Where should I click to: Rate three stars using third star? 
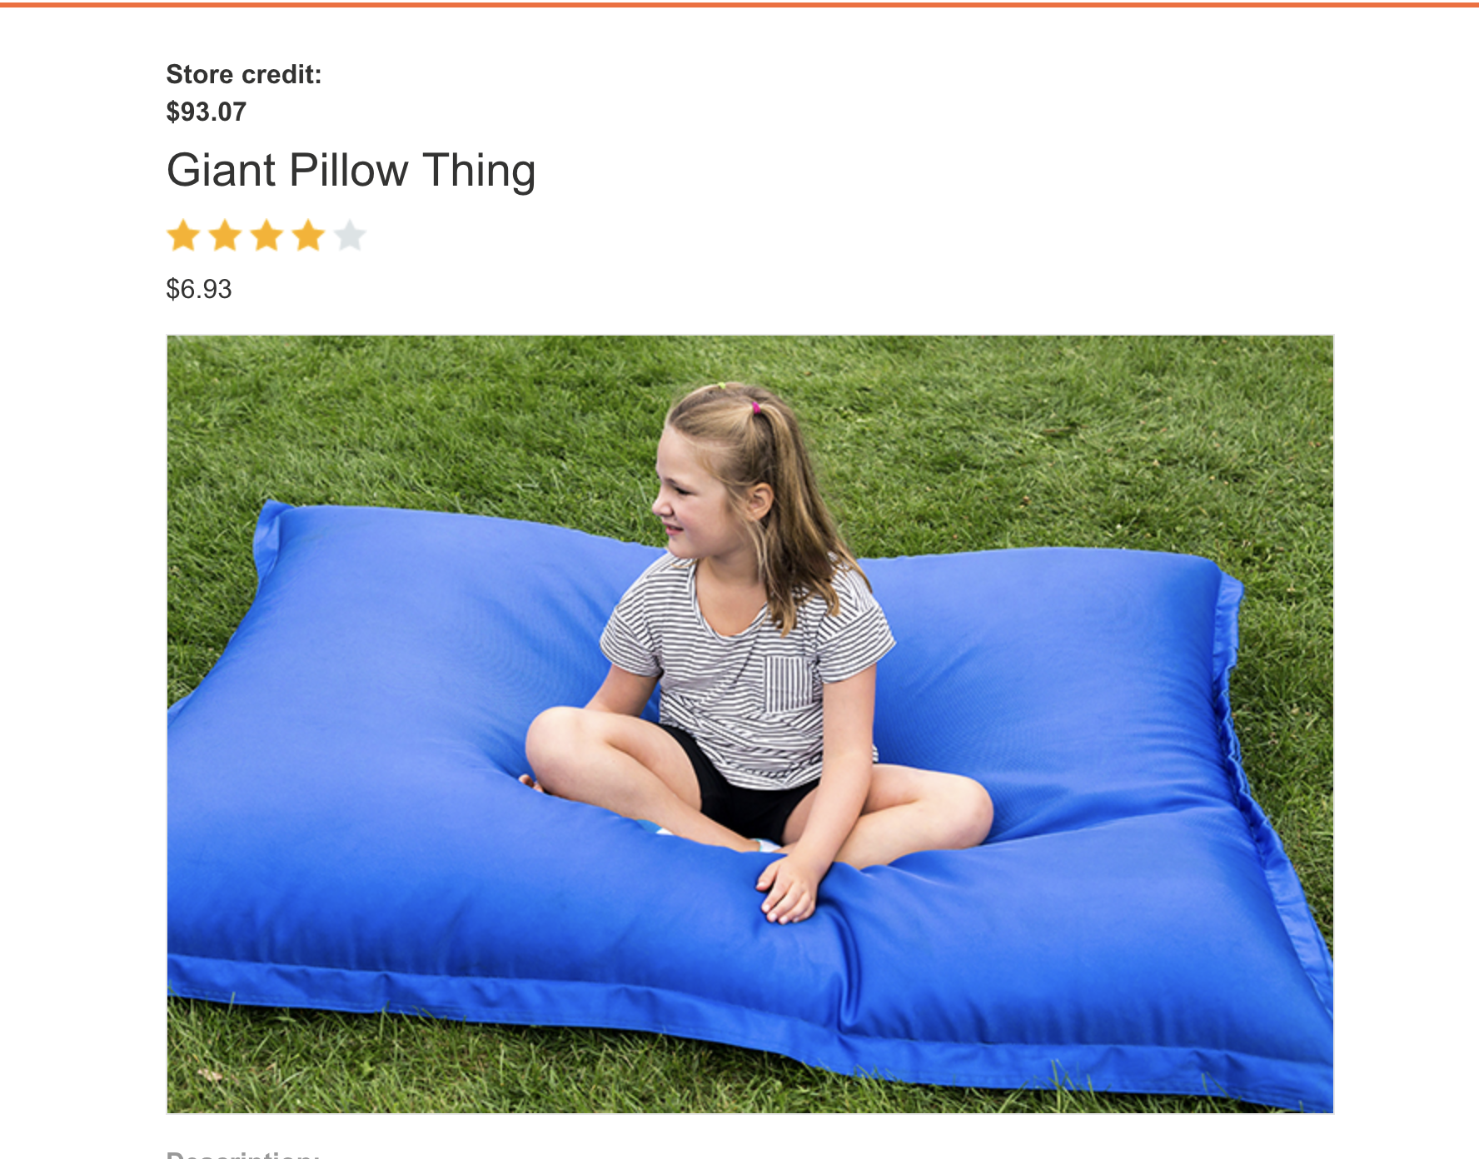click(x=266, y=236)
